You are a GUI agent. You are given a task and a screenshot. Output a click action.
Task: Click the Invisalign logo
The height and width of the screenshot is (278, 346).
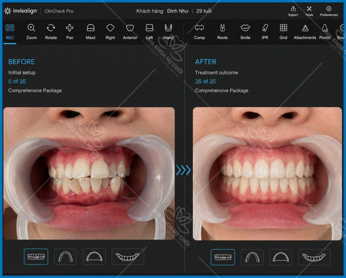tap(21, 11)
